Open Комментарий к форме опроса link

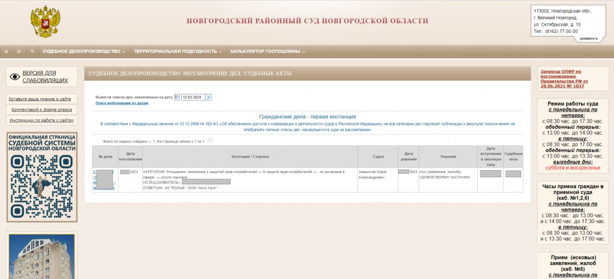[41, 110]
